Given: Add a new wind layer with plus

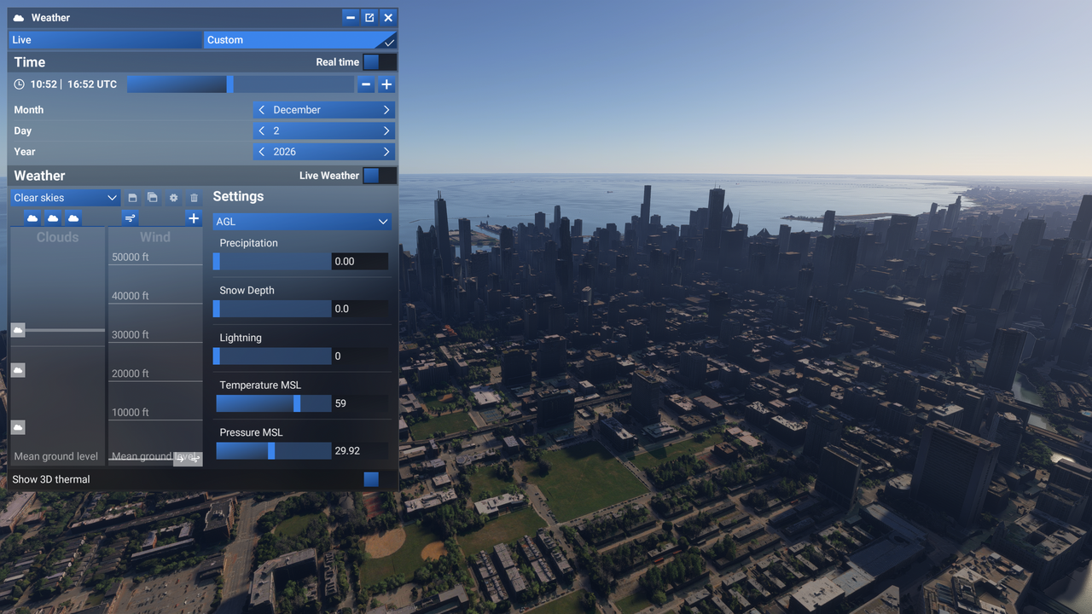Looking at the screenshot, I should [194, 218].
